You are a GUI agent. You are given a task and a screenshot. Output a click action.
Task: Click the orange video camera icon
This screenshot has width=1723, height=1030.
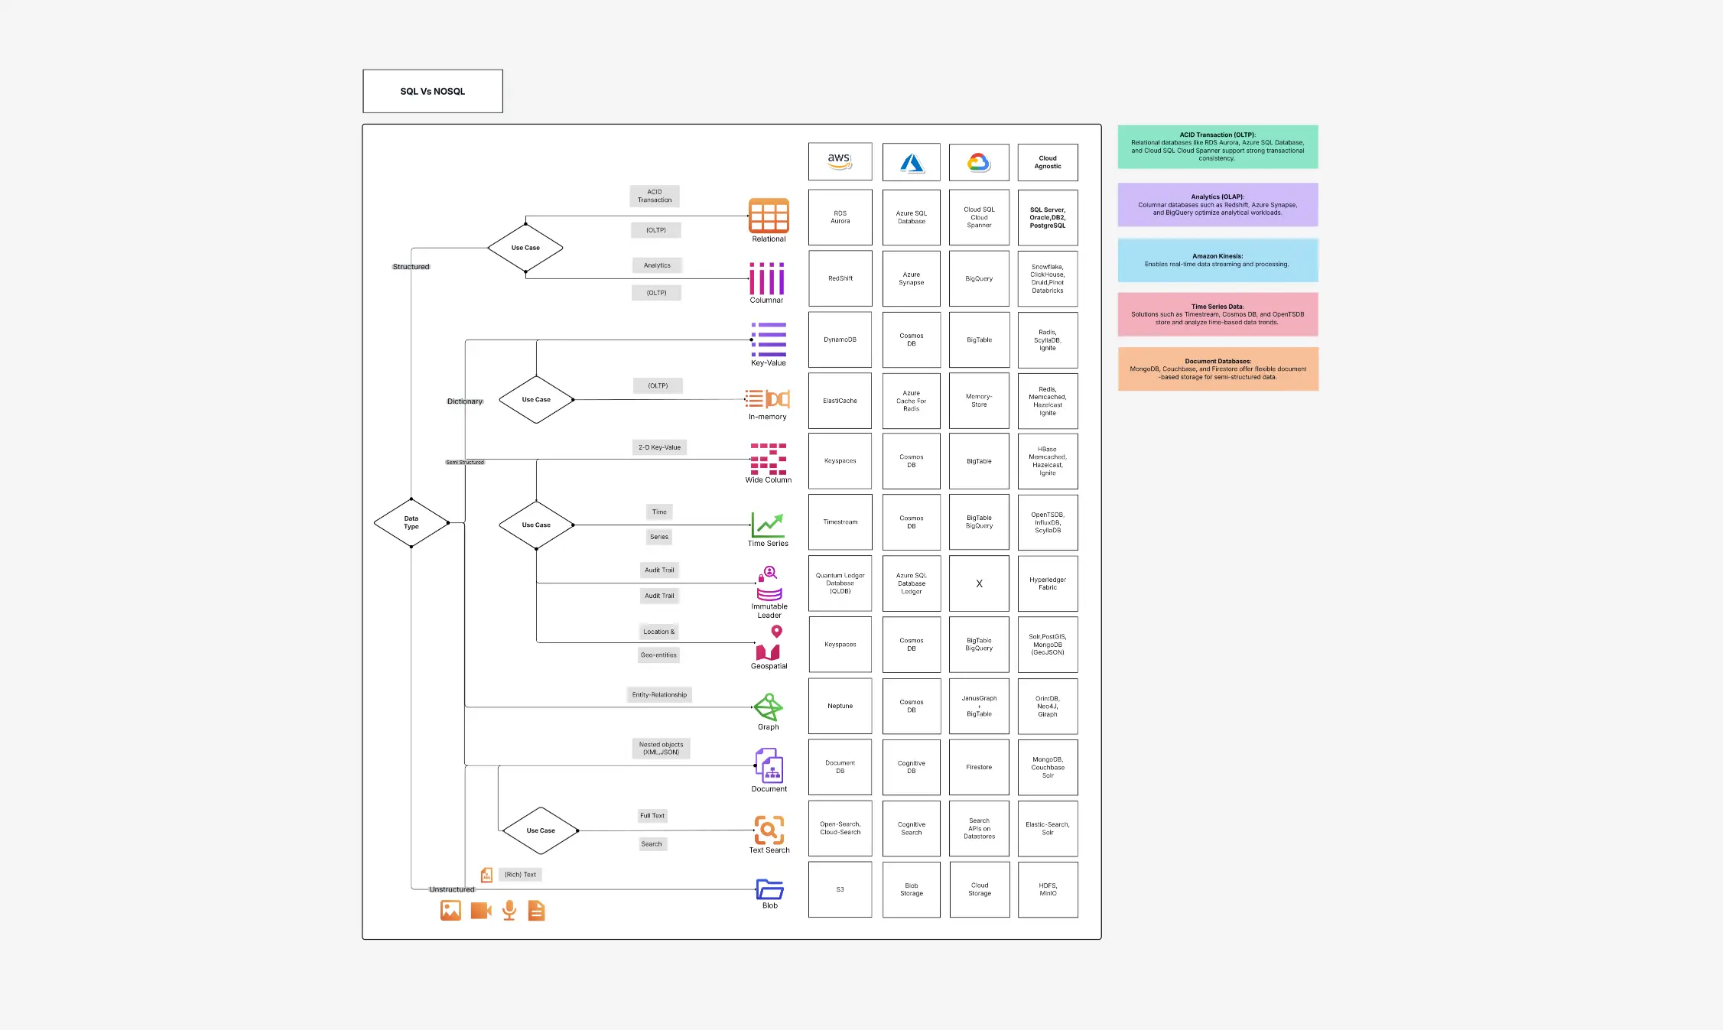click(481, 911)
